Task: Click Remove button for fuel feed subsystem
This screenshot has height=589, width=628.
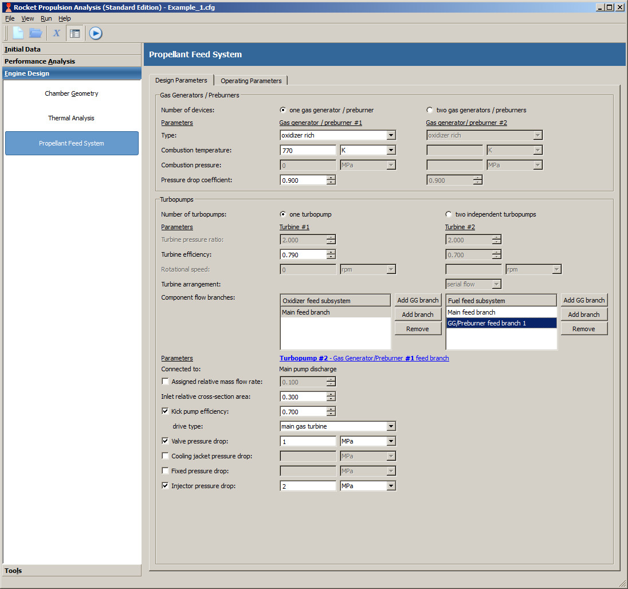Action: tap(583, 329)
